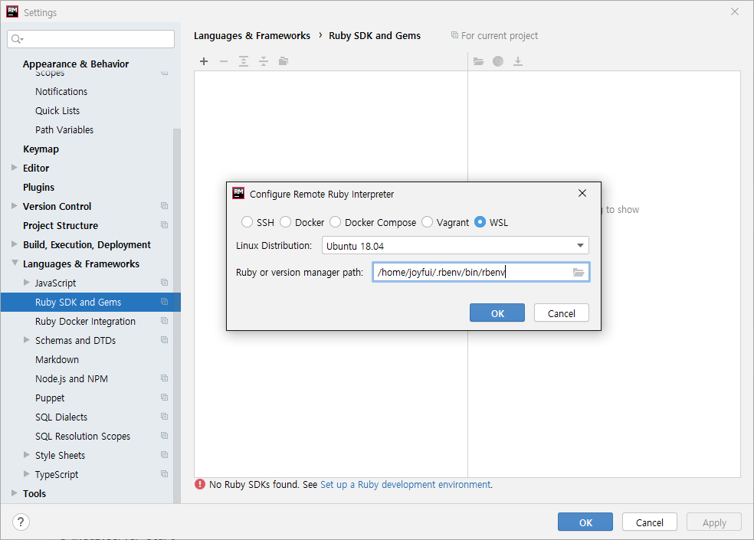The height and width of the screenshot is (540, 754).
Task: Select the Docker Compose radio option
Action: 335,221
